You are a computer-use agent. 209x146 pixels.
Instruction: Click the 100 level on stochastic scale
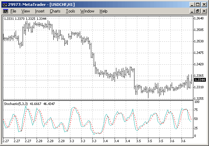pyautogui.click(x=197, y=102)
